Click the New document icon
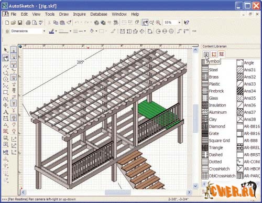262x203 pixels. coord(7,23)
